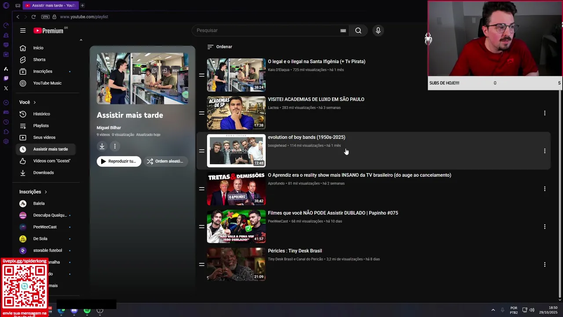The width and height of the screenshot is (563, 317).
Task: Download the playlist with the download icon
Action: pyautogui.click(x=102, y=146)
